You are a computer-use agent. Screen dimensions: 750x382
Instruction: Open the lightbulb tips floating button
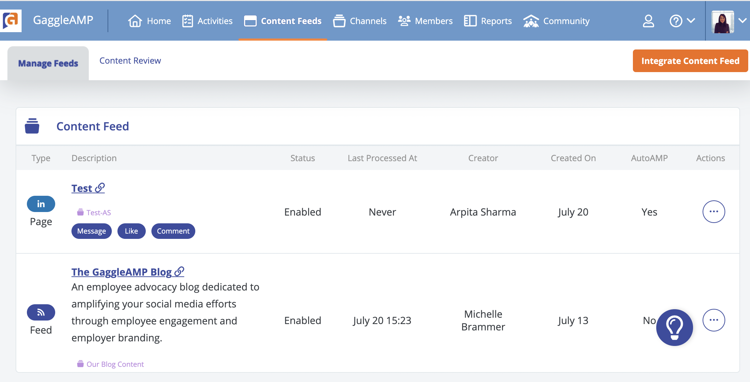[x=674, y=328]
